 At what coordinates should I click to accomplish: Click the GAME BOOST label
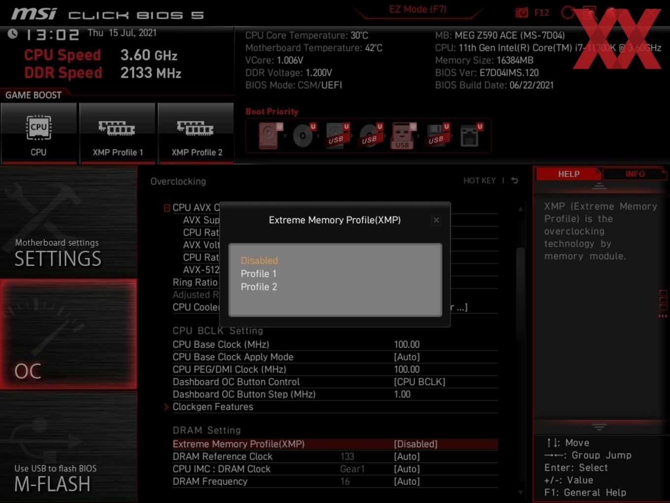(33, 95)
